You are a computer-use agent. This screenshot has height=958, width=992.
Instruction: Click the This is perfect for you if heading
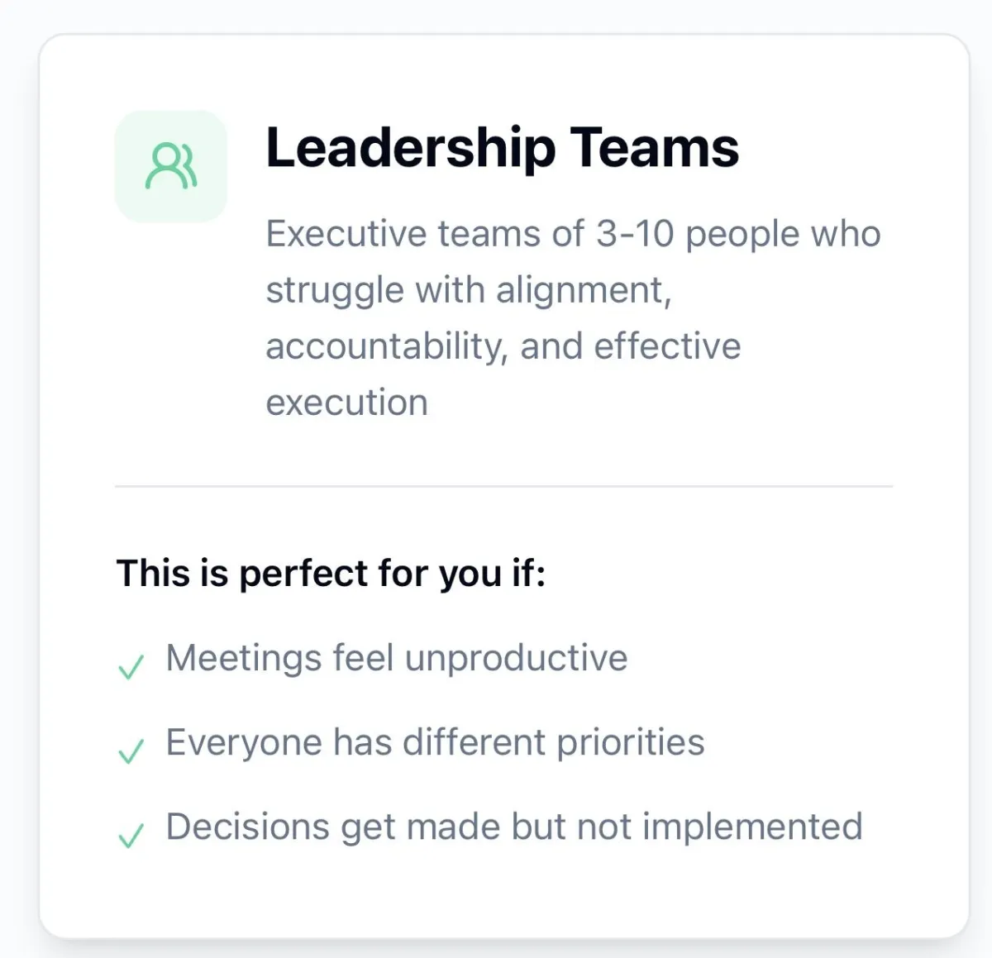331,573
